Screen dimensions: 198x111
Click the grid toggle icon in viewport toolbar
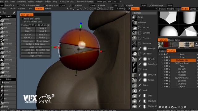[105, 9]
